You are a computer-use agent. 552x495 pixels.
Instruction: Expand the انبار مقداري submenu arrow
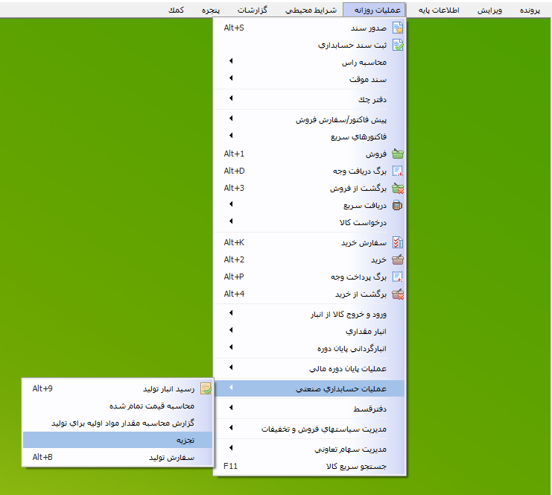(x=230, y=330)
